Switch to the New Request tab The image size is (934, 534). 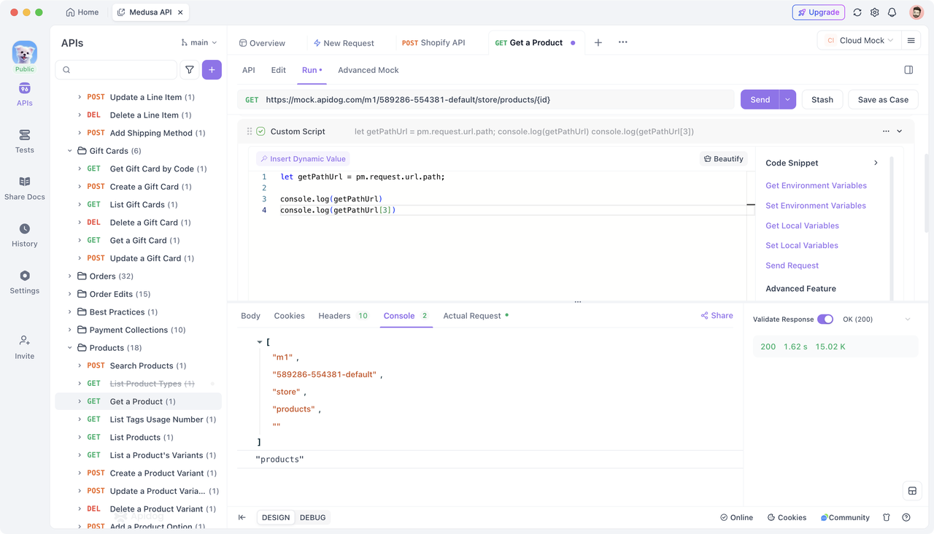coord(344,43)
